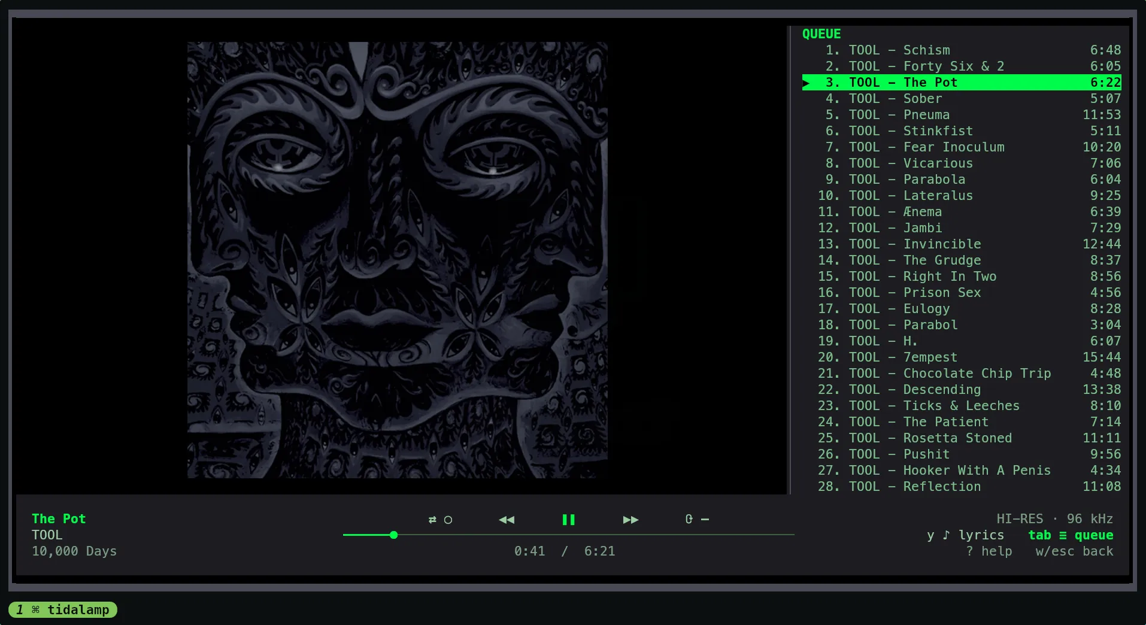The image size is (1146, 625).
Task: Choose Invincible from the queue
Action: click(x=962, y=244)
